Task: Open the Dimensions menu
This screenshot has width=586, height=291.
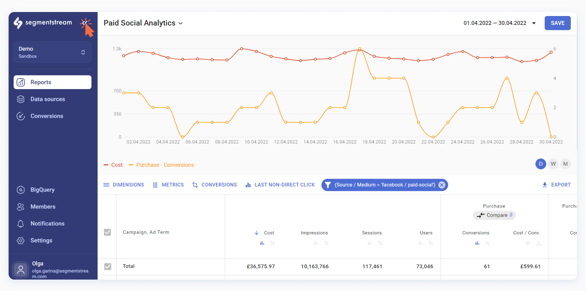Action: pyautogui.click(x=124, y=185)
